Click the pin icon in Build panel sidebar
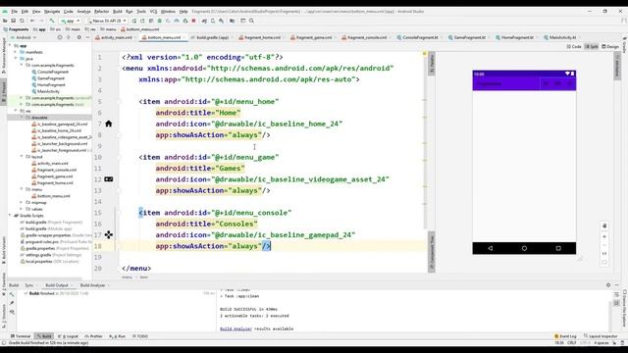628x353 pixels. pos(12,303)
